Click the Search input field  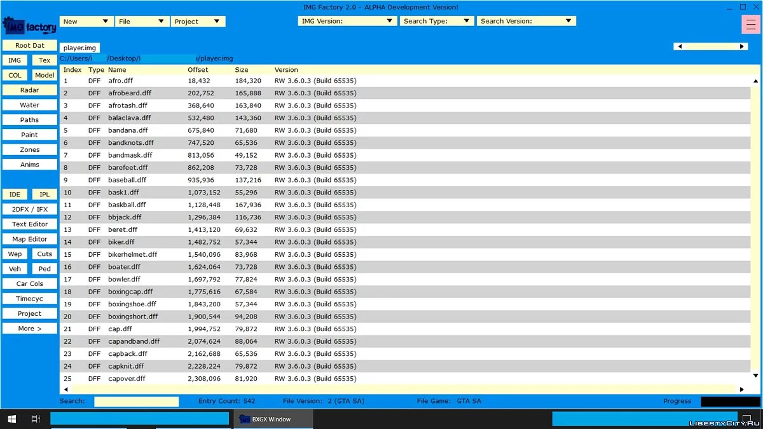[136, 402]
